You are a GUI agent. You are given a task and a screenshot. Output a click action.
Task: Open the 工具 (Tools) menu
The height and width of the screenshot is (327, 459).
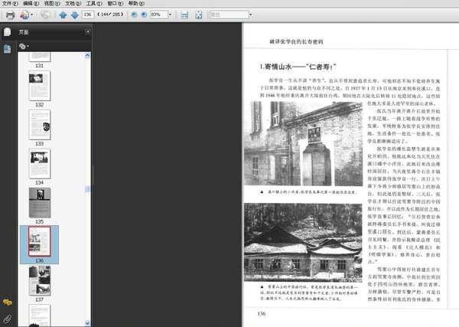click(x=93, y=4)
